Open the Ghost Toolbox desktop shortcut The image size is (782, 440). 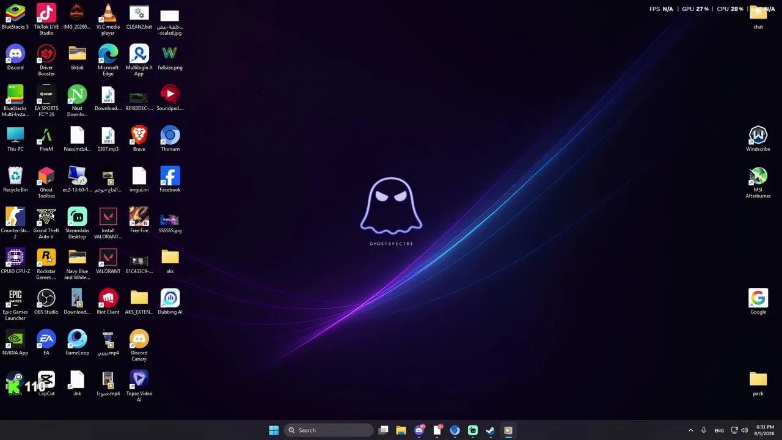coord(46,183)
